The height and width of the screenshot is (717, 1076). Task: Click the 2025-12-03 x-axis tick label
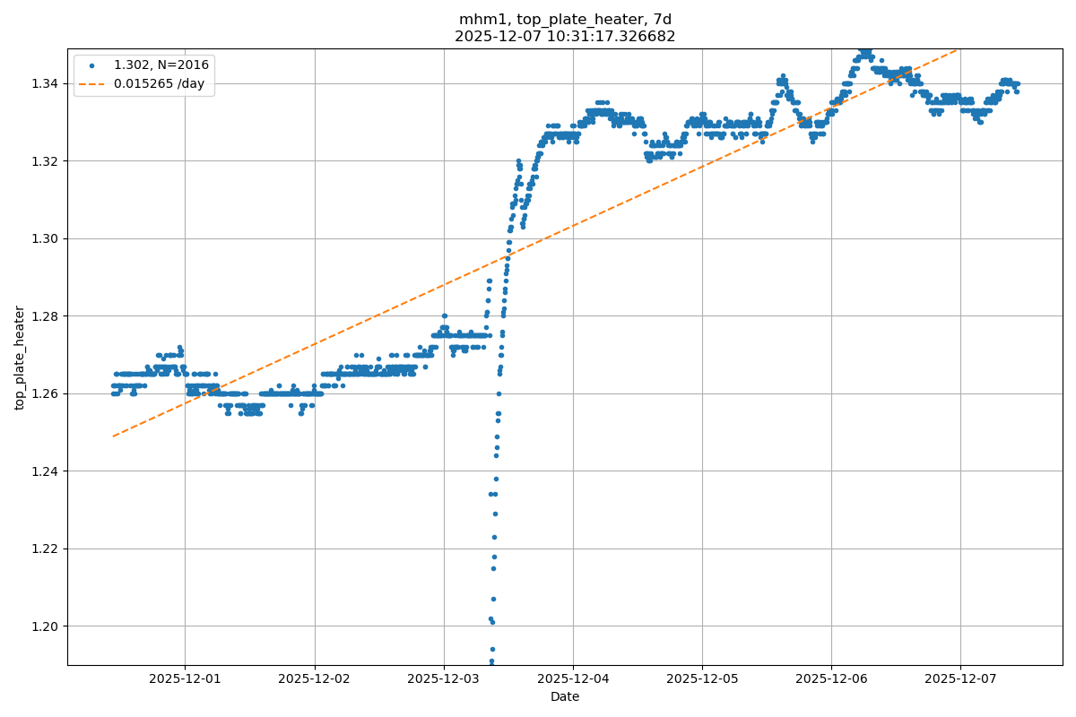click(444, 679)
